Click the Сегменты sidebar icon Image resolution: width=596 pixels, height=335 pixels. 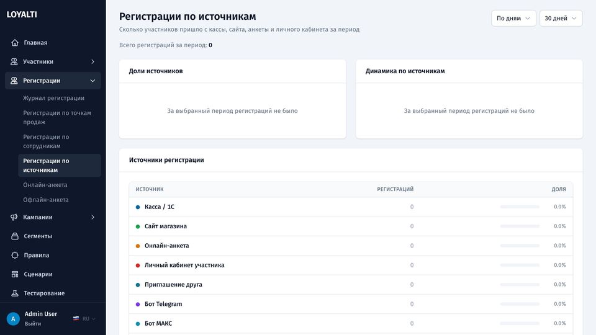click(15, 236)
